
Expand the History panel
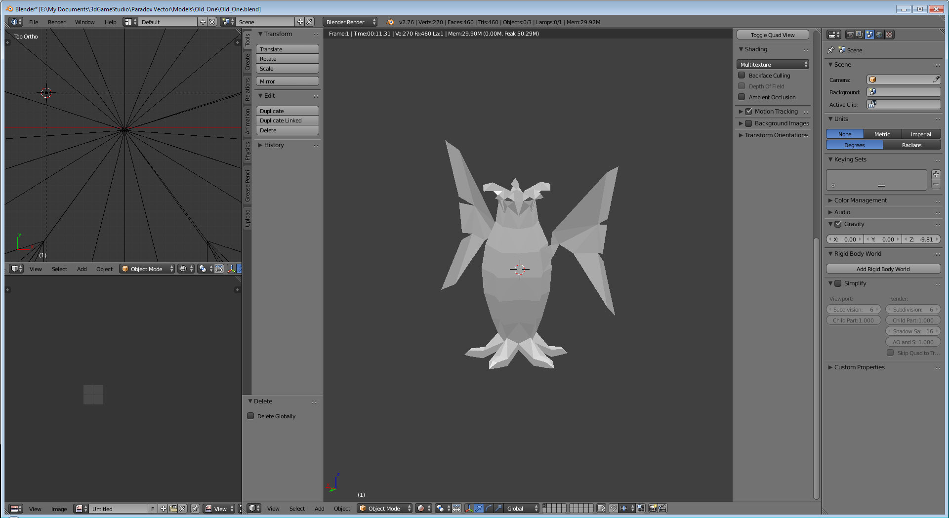tap(274, 145)
